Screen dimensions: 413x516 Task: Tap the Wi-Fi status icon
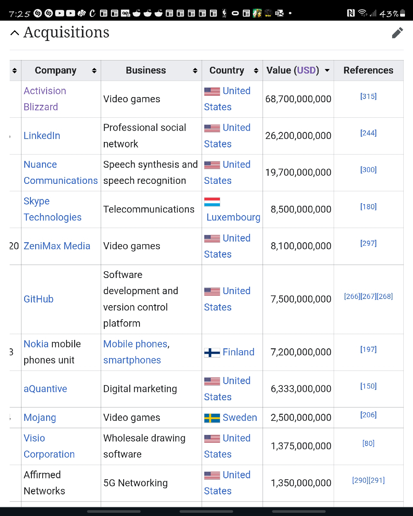pyautogui.click(x=363, y=13)
